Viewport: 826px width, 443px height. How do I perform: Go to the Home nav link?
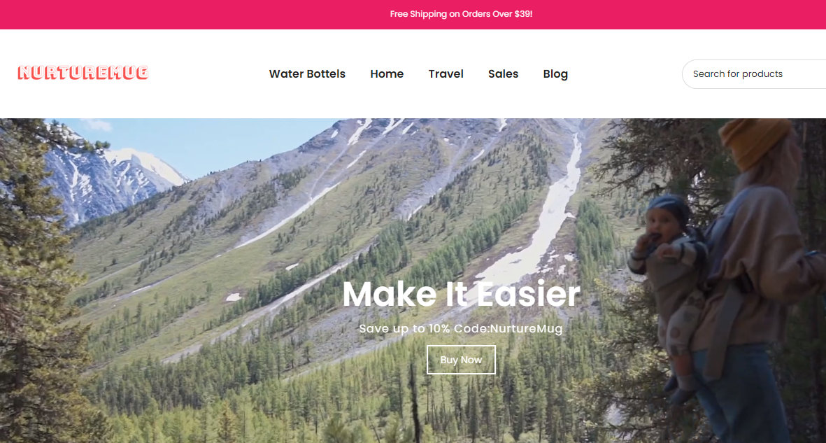tap(387, 74)
